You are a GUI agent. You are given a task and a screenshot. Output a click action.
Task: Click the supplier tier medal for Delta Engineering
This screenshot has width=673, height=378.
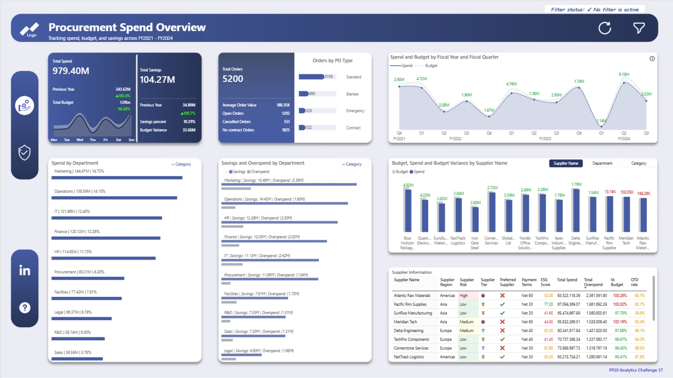(483, 330)
